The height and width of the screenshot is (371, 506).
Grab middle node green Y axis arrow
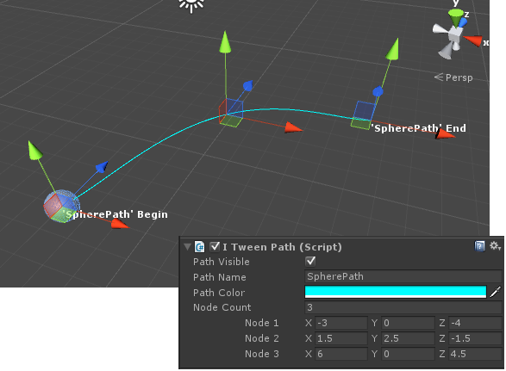(x=225, y=42)
